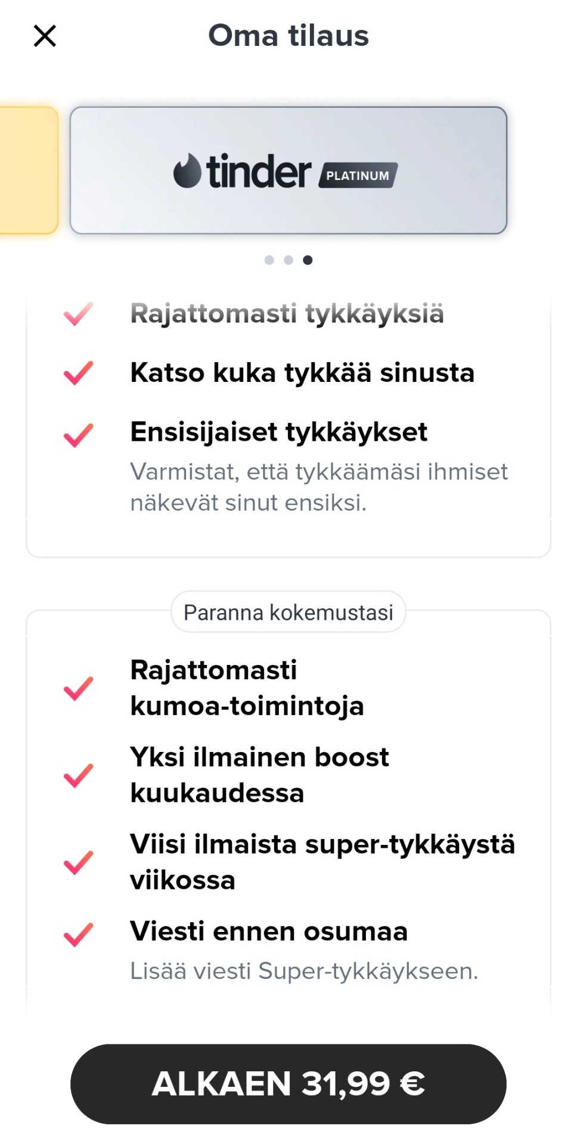Go to the first carousel page dot
Screen dimensions: 577x1144
tap(269, 260)
